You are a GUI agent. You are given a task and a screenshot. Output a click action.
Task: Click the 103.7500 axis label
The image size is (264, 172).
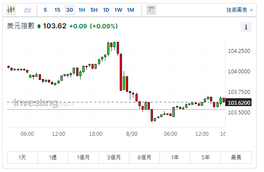point(239,92)
